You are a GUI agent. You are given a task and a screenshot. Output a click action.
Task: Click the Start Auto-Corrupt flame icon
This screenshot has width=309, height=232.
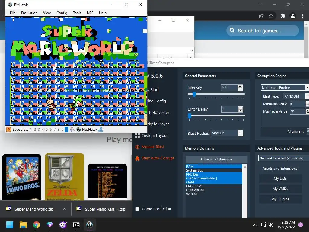click(137, 158)
